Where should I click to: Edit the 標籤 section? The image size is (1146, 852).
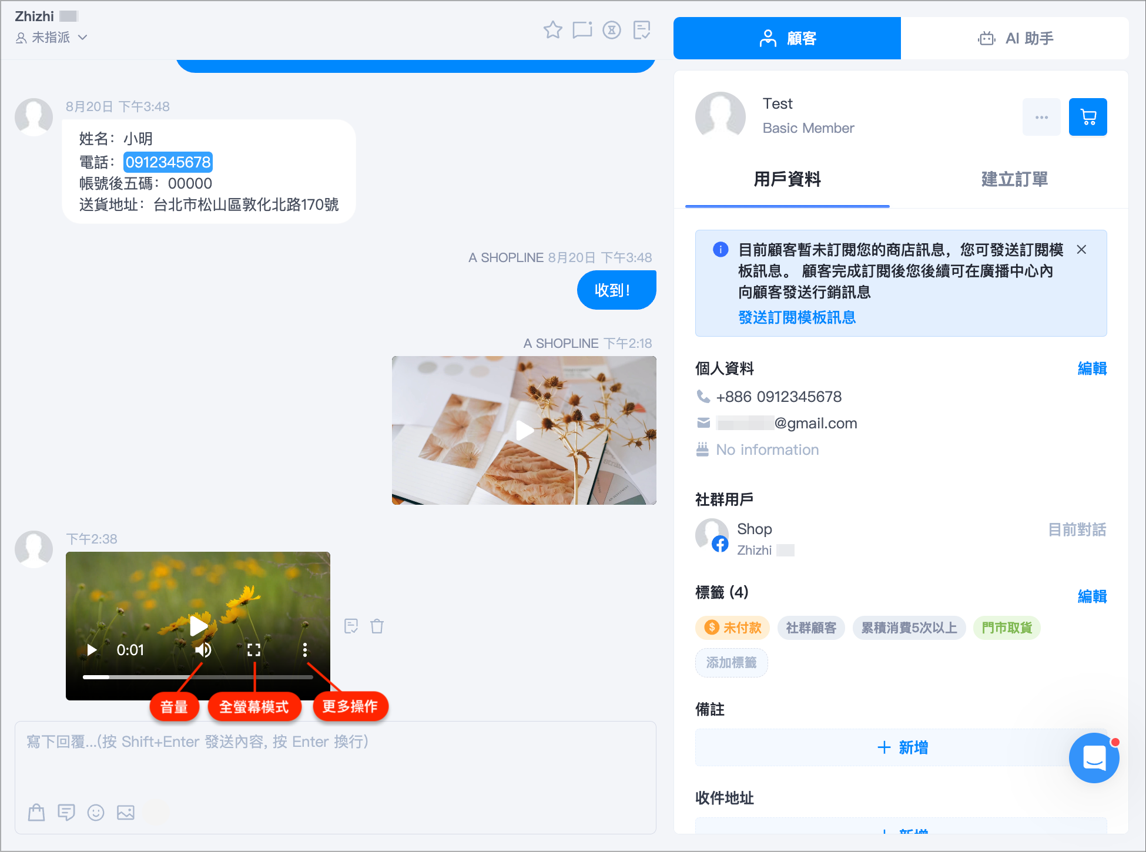[1092, 596]
